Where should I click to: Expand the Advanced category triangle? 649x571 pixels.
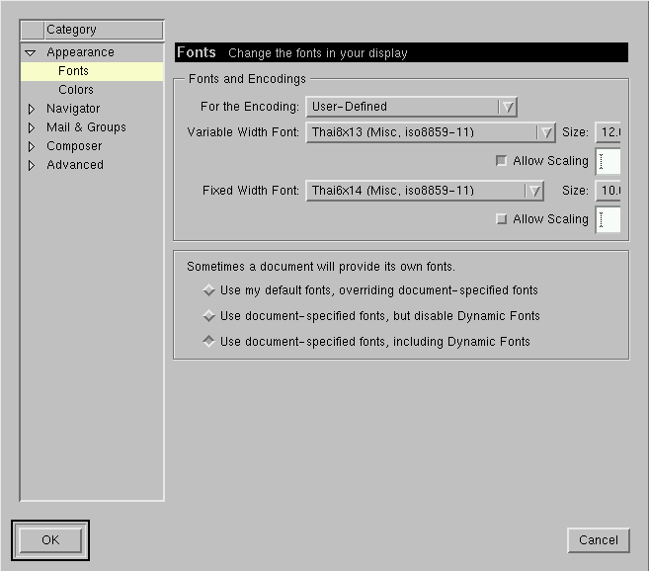coord(31,165)
